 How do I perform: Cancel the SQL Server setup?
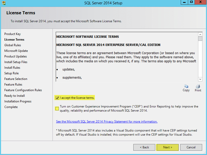191,147
